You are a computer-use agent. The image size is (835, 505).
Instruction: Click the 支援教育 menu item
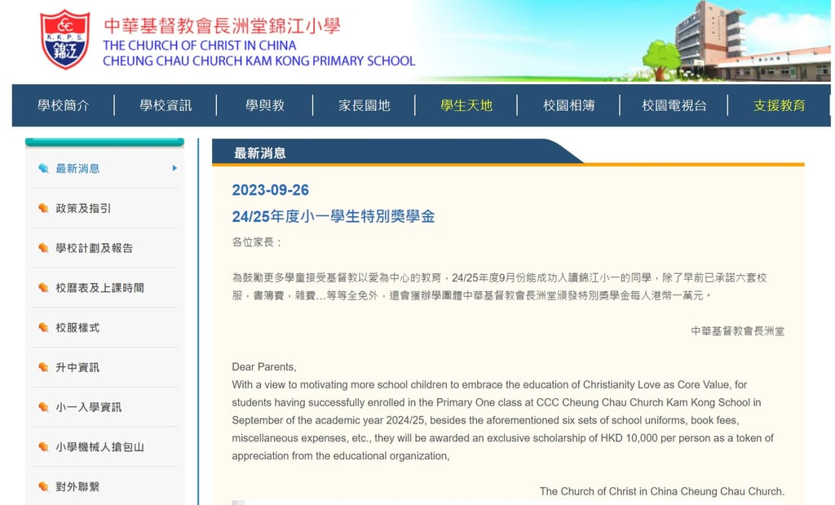pyautogui.click(x=777, y=105)
